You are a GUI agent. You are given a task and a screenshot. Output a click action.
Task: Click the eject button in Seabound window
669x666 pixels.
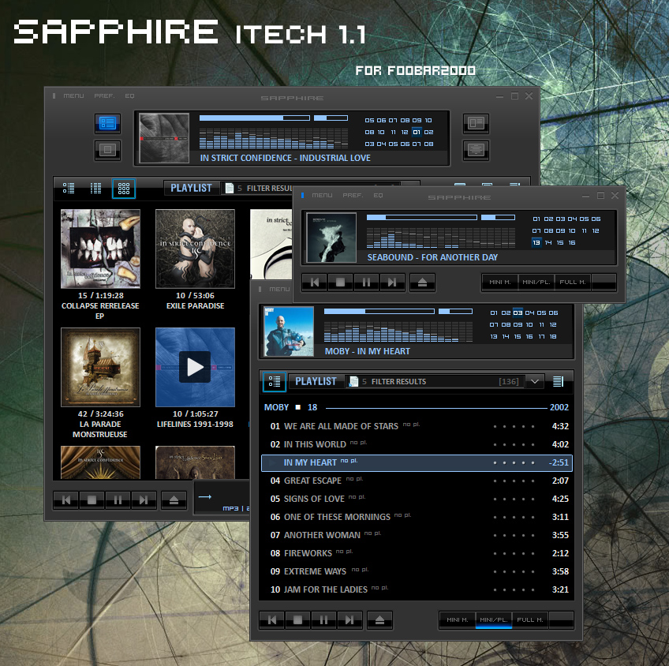pos(422,282)
